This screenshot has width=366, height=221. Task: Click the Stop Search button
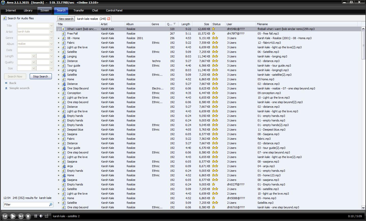(41, 76)
